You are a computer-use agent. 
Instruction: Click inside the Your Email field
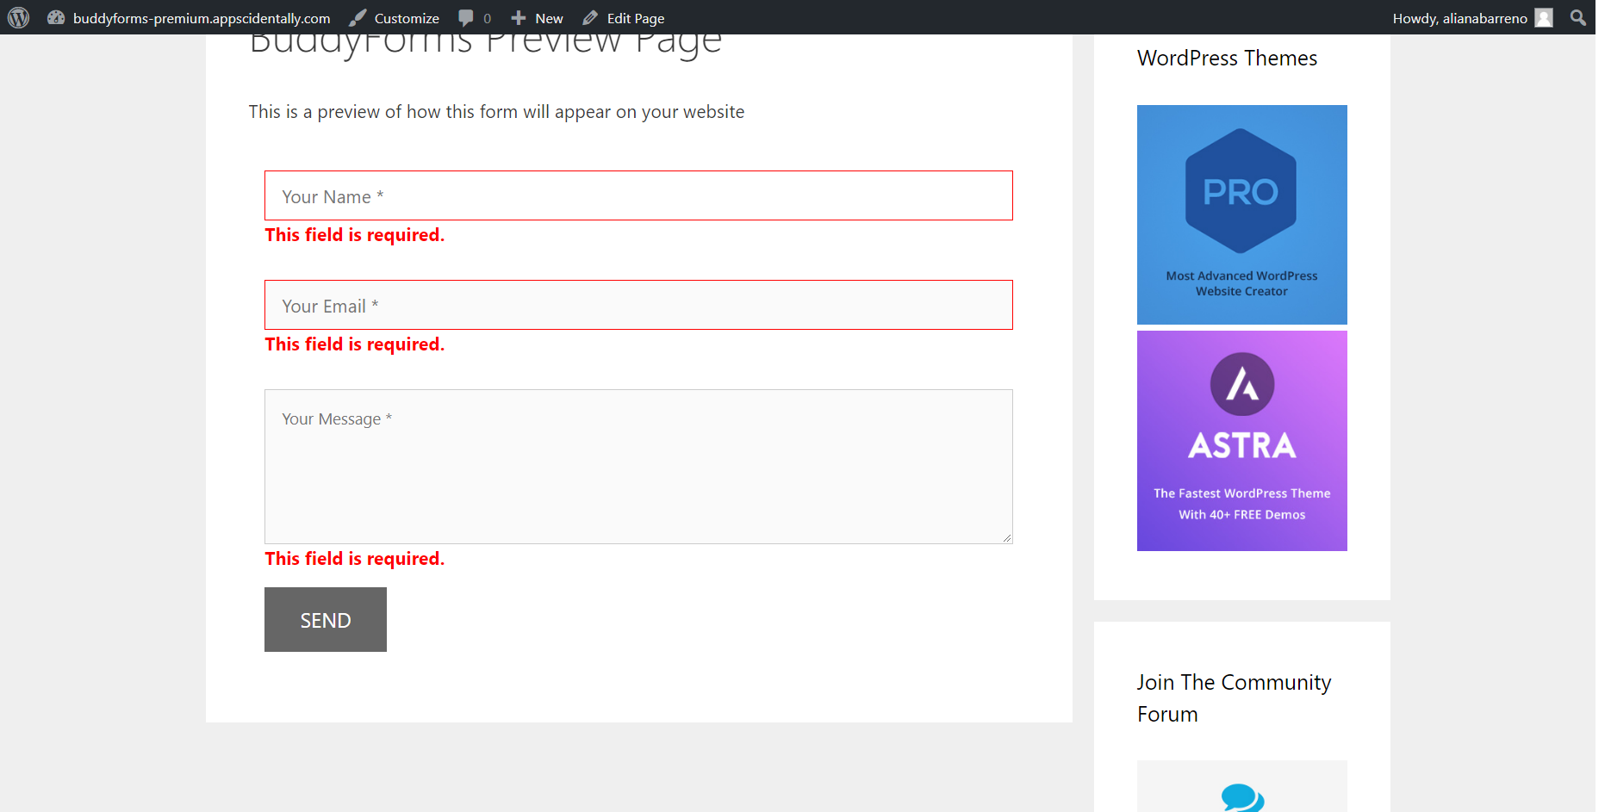[x=638, y=305]
